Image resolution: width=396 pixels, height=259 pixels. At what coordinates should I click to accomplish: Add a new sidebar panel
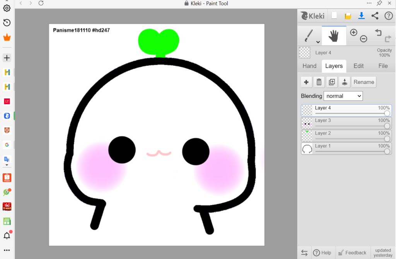click(x=7, y=58)
